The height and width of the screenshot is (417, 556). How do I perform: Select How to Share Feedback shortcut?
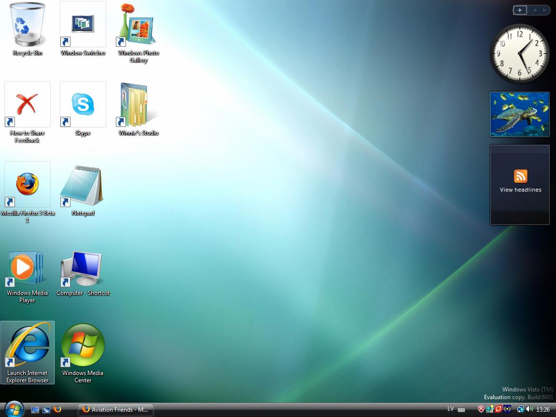click(28, 112)
